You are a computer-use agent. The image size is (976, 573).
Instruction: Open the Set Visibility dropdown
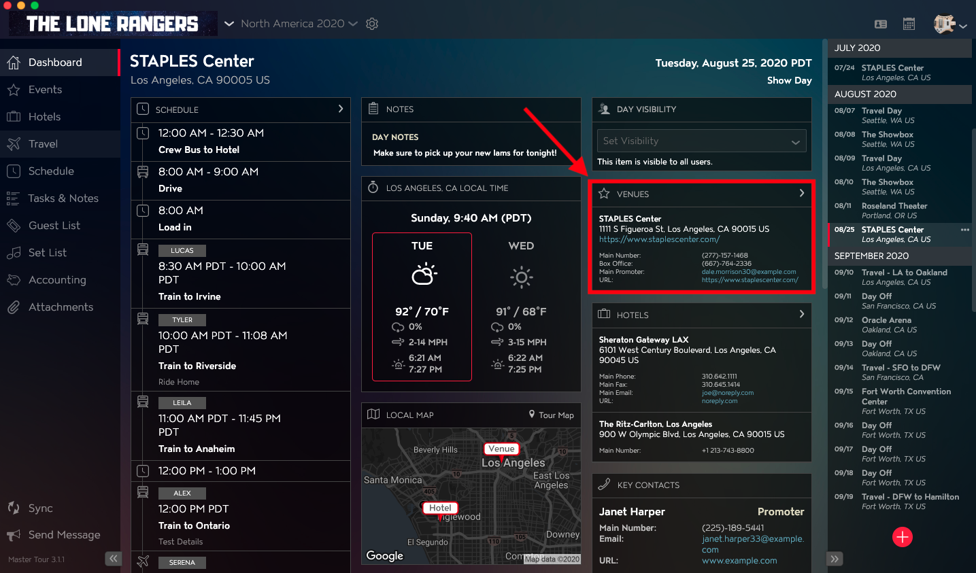tap(701, 141)
